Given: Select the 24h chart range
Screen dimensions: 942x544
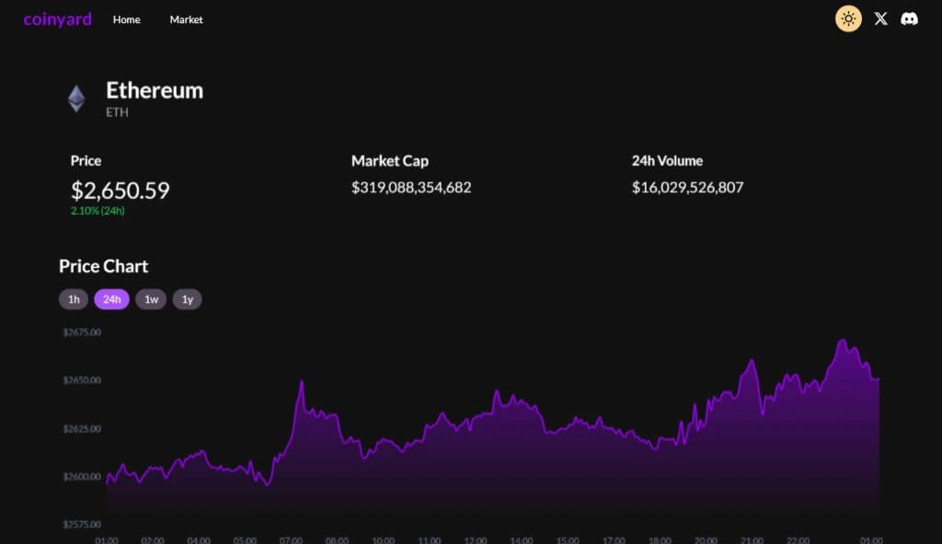Looking at the screenshot, I should 111,299.
